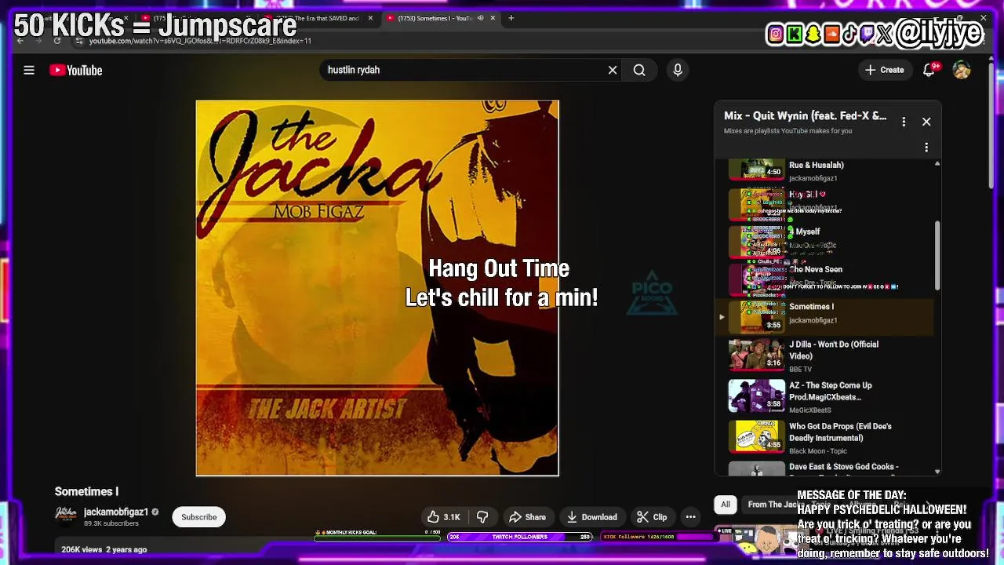The width and height of the screenshot is (1004, 565).
Task: Reload the page in the browser
Action: [x=57, y=41]
